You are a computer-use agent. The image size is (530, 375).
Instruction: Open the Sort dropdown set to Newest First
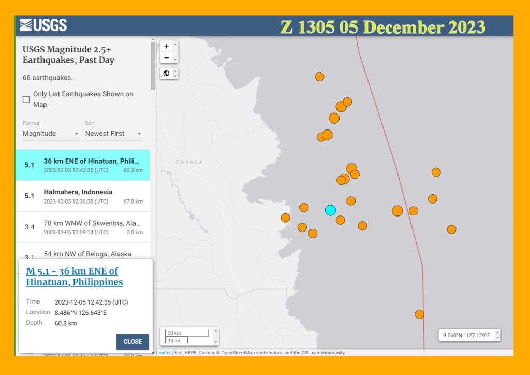click(113, 134)
